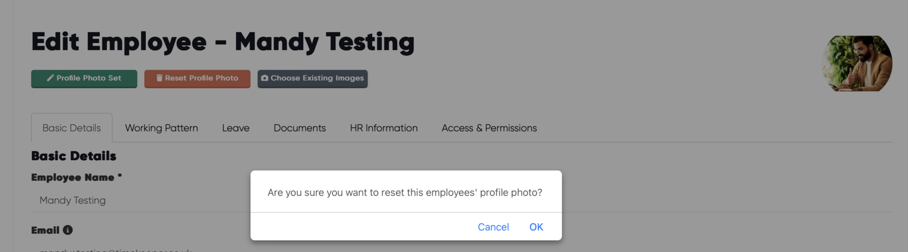Click the employee profile photo thumbnail
Viewport: 908px width, 252px height.
857,63
